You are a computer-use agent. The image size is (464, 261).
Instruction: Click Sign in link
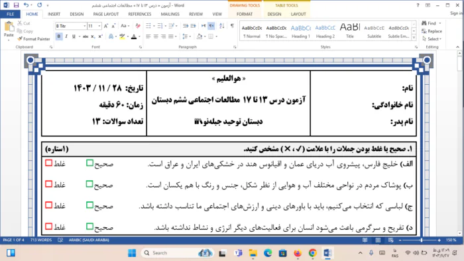click(456, 13)
